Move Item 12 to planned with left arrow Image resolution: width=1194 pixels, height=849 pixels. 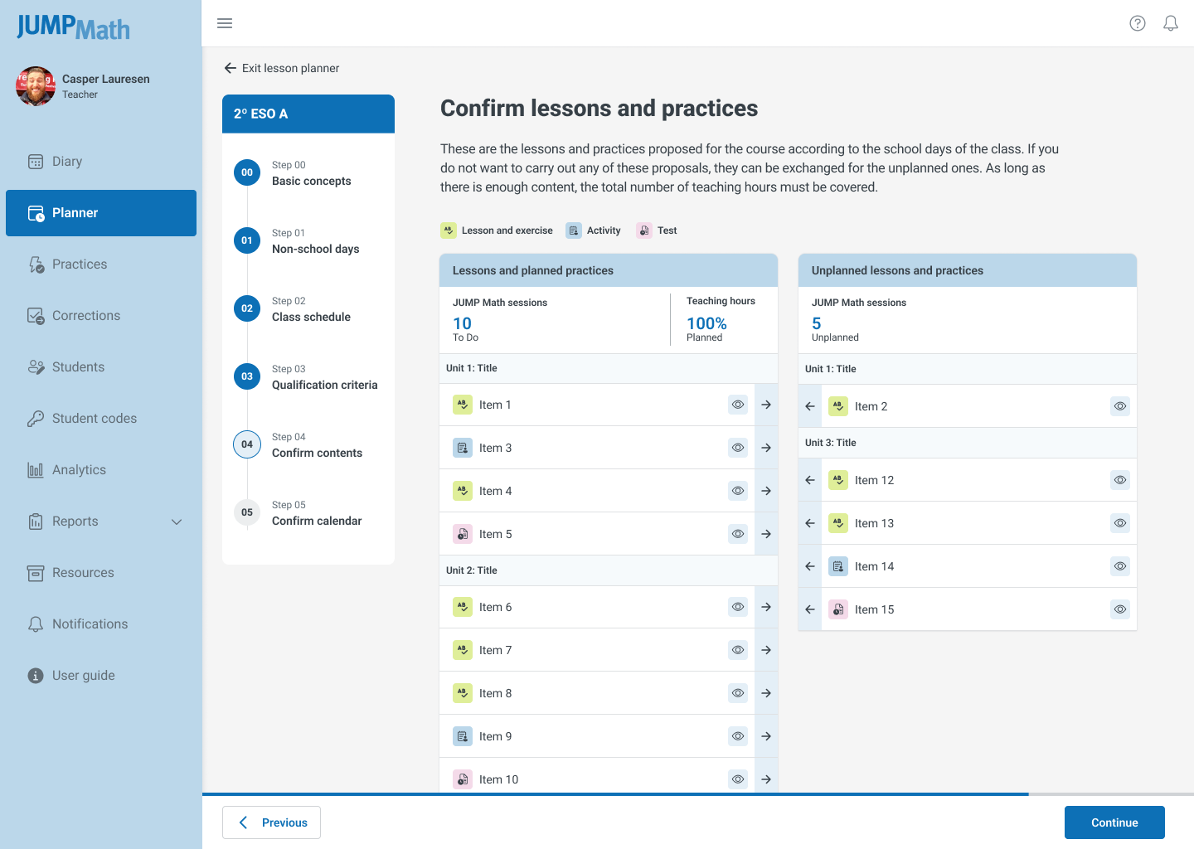810,480
